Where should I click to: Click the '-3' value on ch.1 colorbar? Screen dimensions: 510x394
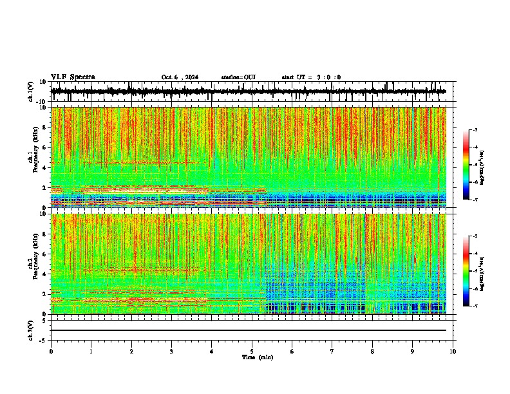point(475,129)
